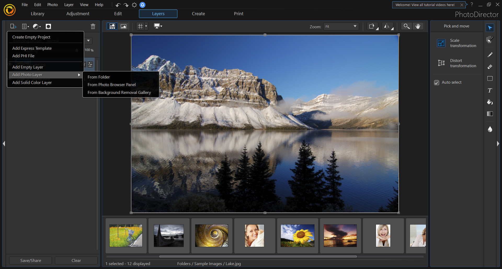502x269 pixels.
Task: Select the Rectangle shape tool
Action: [x=490, y=78]
